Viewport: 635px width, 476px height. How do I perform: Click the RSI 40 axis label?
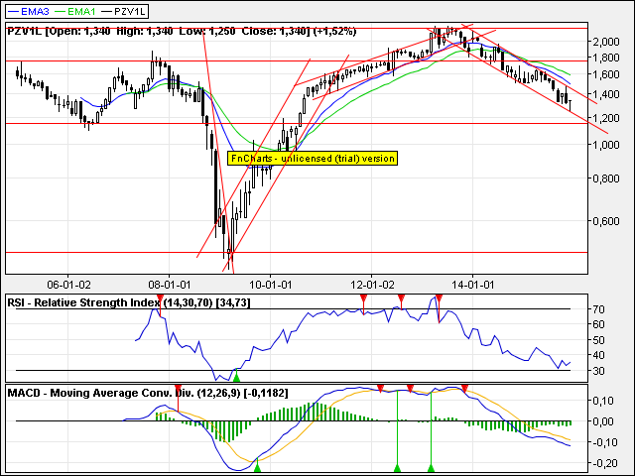[x=599, y=355]
